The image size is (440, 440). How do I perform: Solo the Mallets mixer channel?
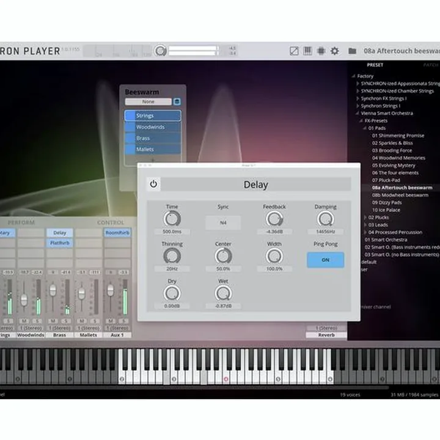coord(95,321)
